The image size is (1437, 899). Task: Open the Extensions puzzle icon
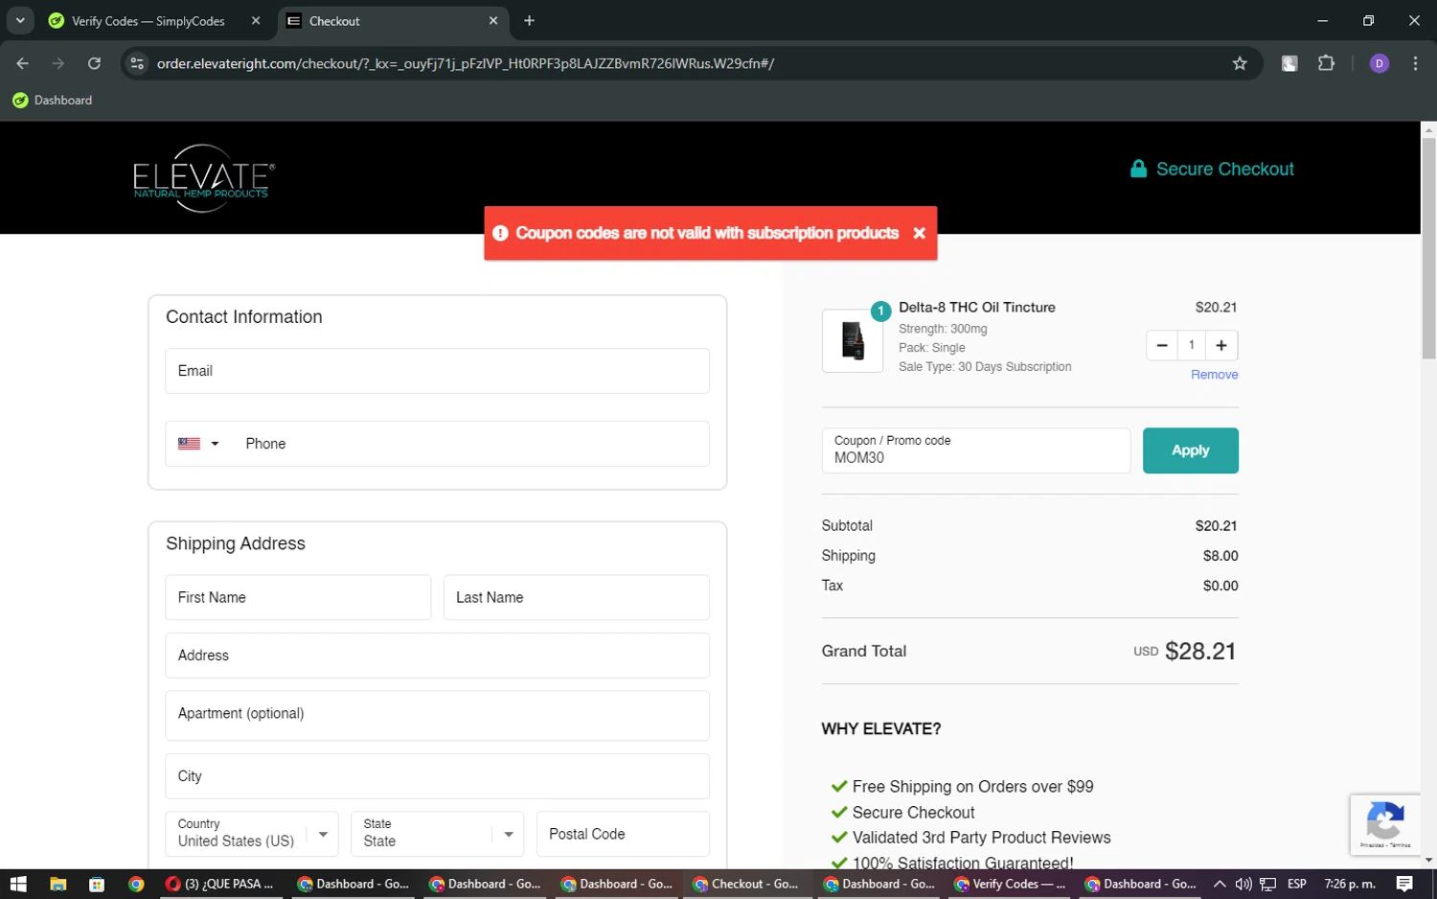(x=1326, y=63)
